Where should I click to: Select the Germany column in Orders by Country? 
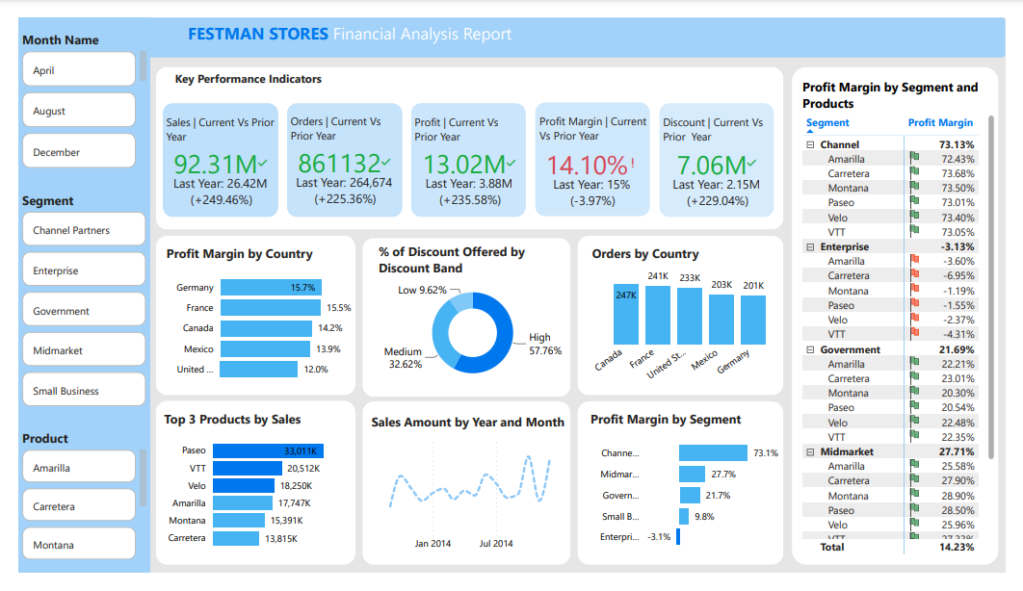(x=753, y=320)
